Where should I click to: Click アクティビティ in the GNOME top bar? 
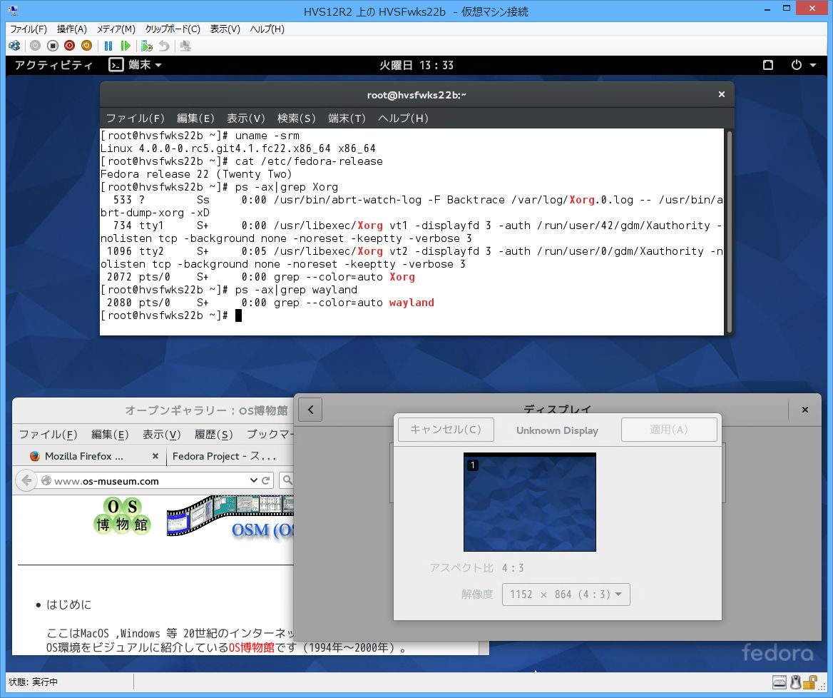pyautogui.click(x=53, y=65)
